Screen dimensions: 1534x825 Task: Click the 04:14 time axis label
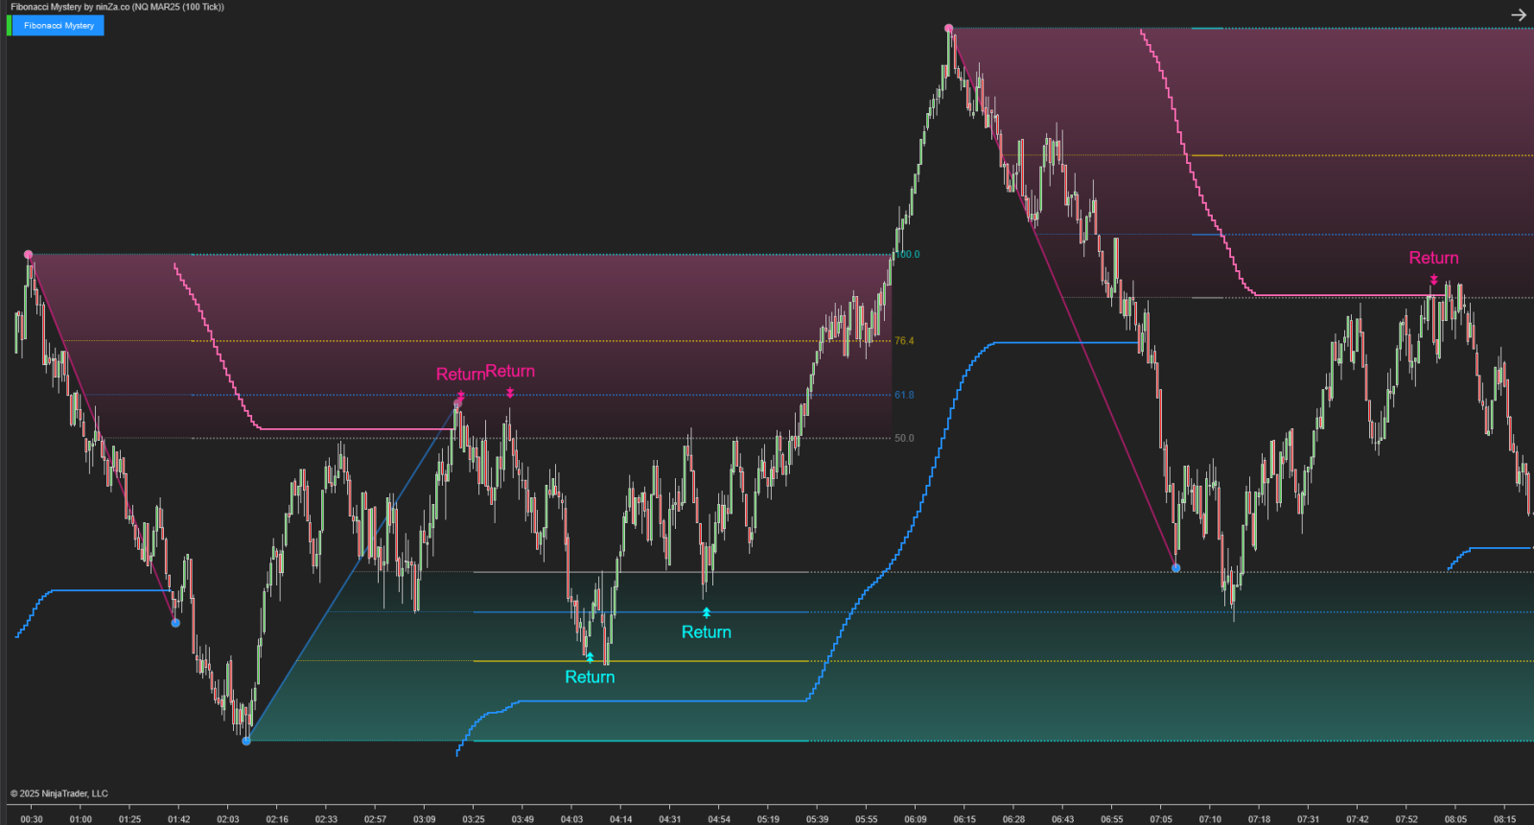point(620,819)
